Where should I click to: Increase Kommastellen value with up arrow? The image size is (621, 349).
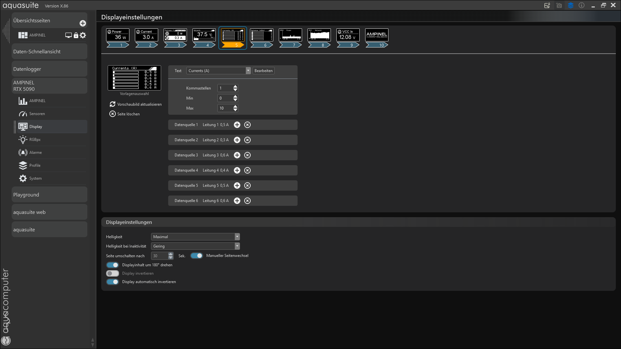(235, 86)
